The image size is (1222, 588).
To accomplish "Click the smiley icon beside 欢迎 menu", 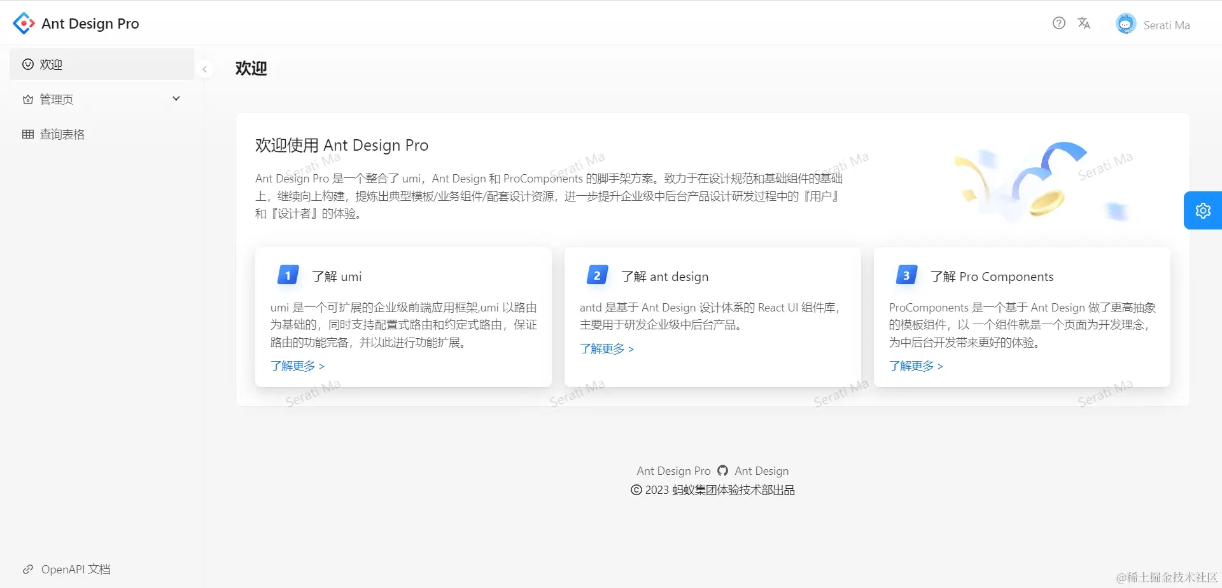I will tap(28, 64).
